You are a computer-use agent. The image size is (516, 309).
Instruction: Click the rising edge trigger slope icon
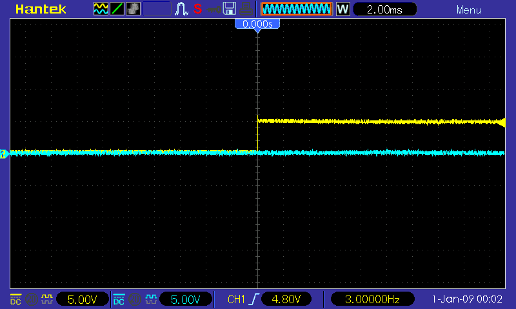tap(253, 299)
